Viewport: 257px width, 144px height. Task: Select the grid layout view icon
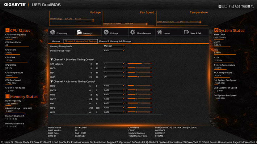click(223, 6)
